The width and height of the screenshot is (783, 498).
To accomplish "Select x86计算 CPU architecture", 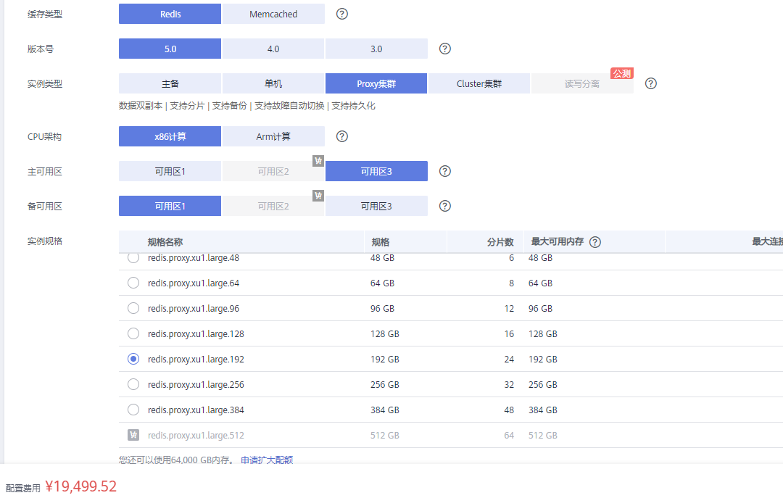I will 170,136.
